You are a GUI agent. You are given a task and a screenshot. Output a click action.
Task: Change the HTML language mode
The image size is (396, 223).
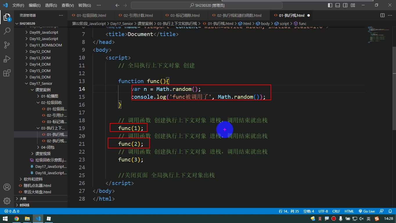coord(349,211)
